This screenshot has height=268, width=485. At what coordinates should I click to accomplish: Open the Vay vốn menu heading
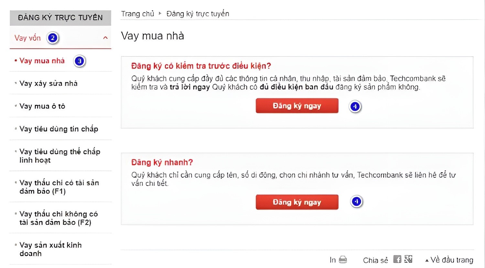tap(28, 38)
